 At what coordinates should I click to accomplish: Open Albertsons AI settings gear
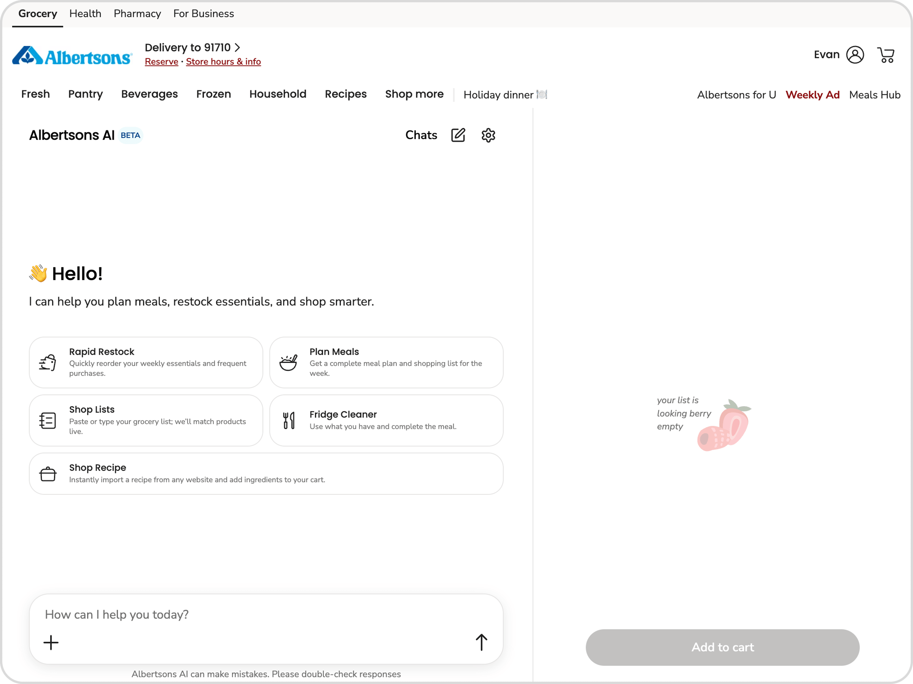[488, 135]
